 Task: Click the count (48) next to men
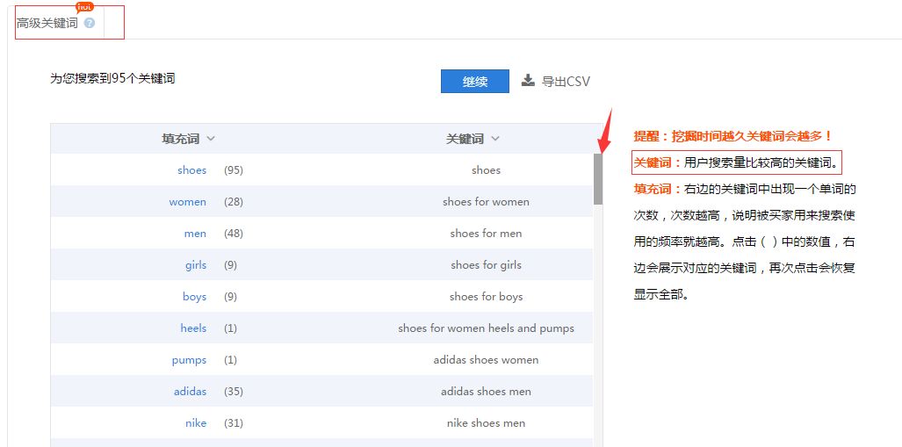(234, 234)
